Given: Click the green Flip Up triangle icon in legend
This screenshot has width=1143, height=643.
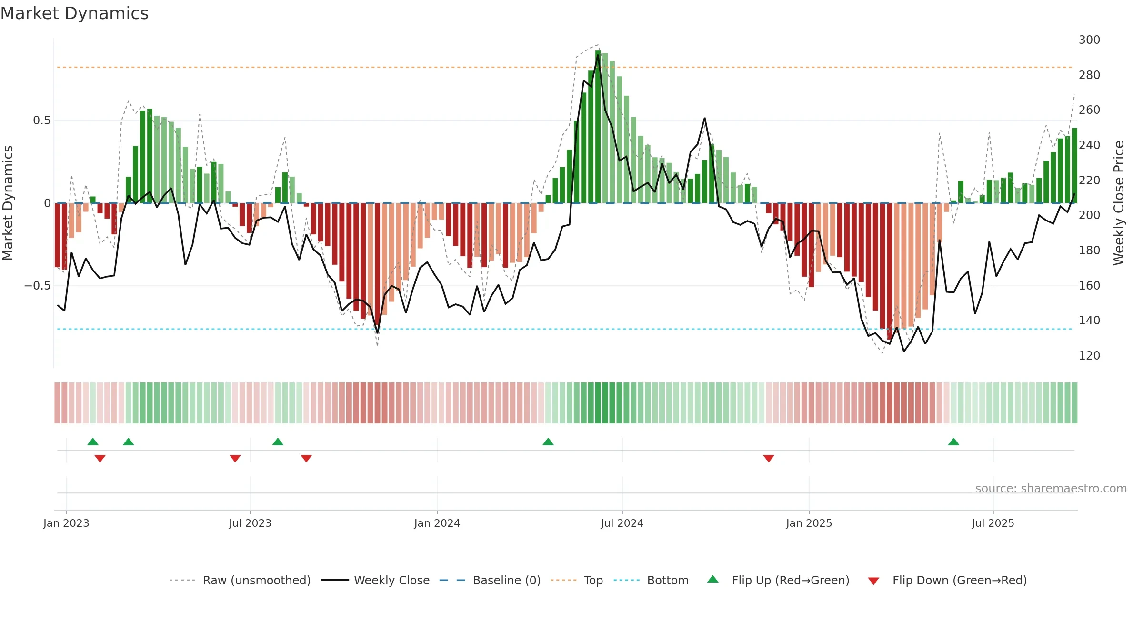Looking at the screenshot, I should click(713, 579).
